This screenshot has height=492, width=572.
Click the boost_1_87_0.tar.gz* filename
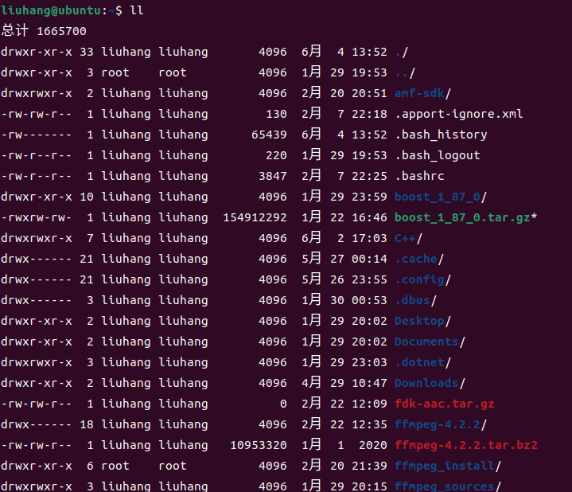pyautogui.click(x=466, y=218)
